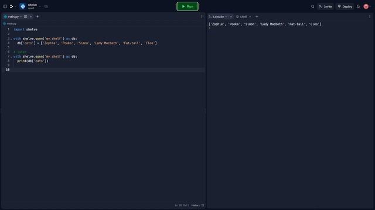
Task: Click the print(db['cats']) code line
Action: tap(33, 61)
